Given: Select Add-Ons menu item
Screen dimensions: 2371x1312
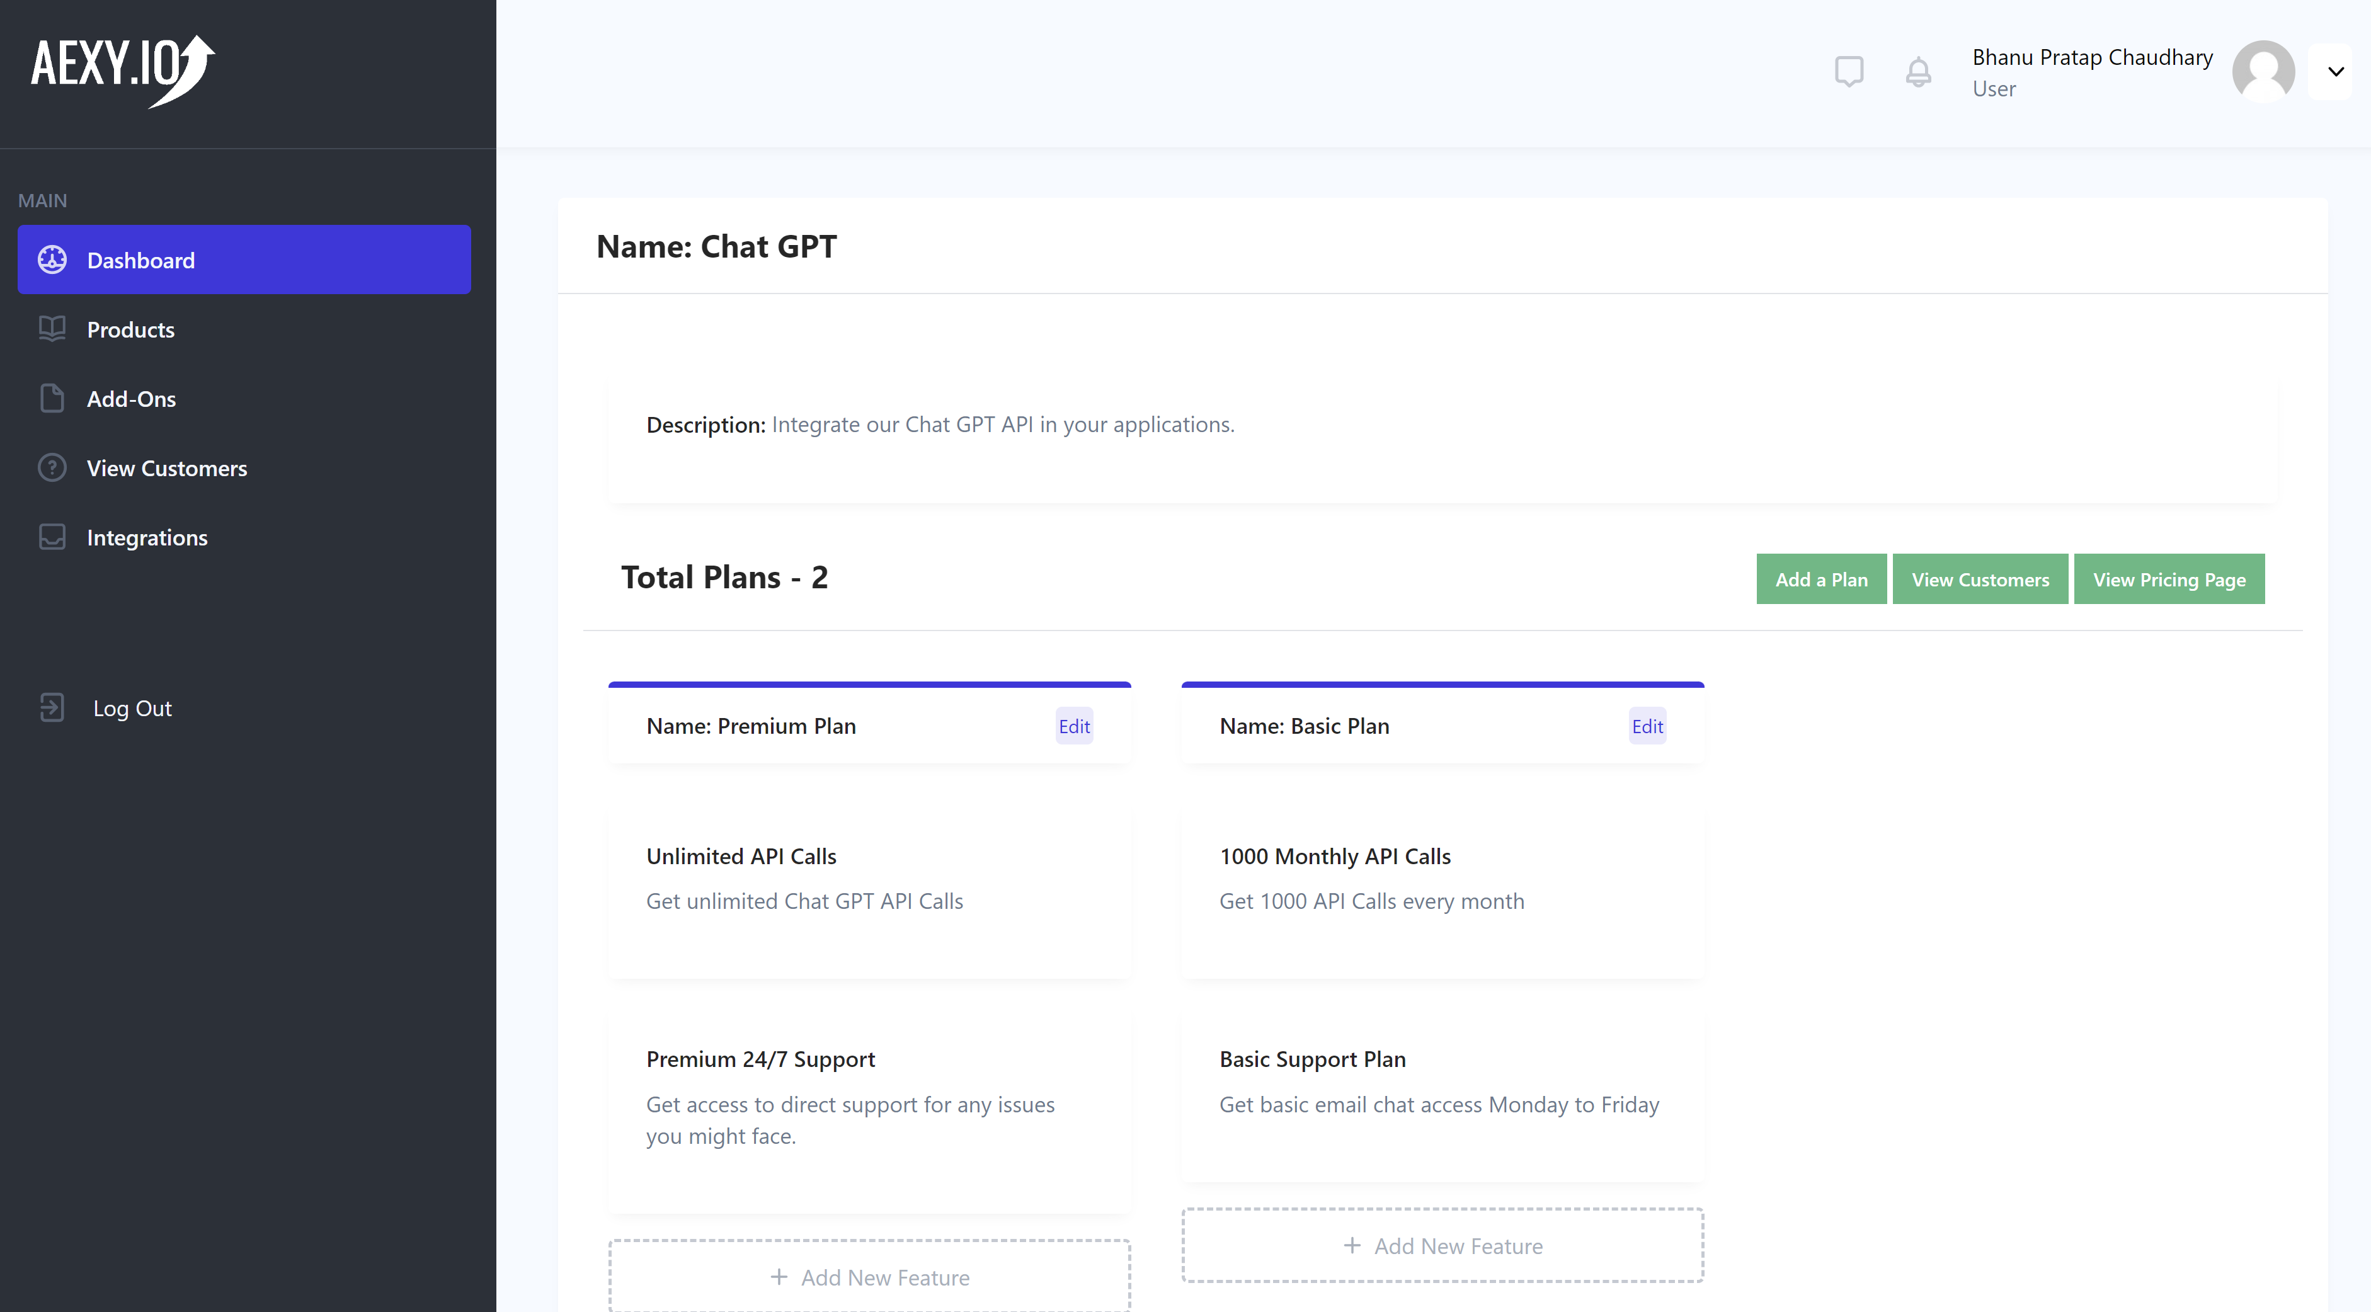Looking at the screenshot, I should coord(132,398).
